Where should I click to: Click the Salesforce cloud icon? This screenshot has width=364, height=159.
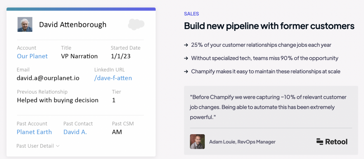pos(136,24)
